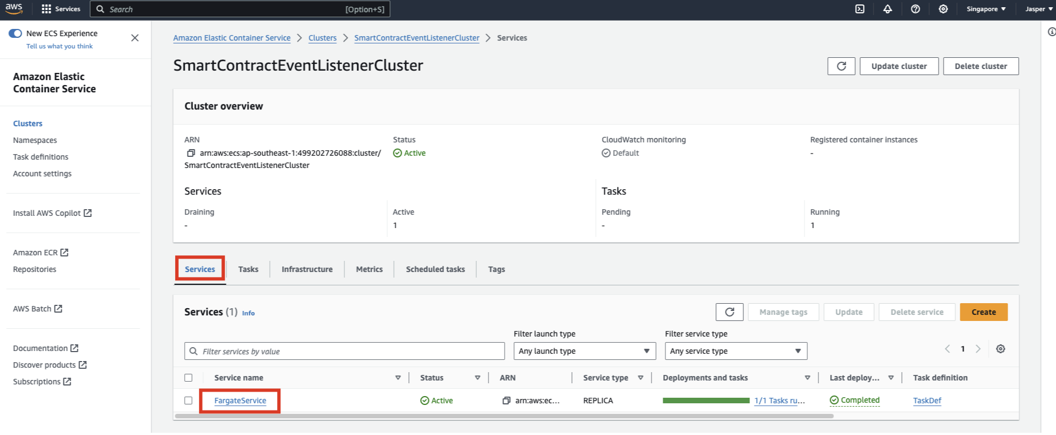Open the CloudShell terminal icon
1056x435 pixels.
click(x=860, y=9)
